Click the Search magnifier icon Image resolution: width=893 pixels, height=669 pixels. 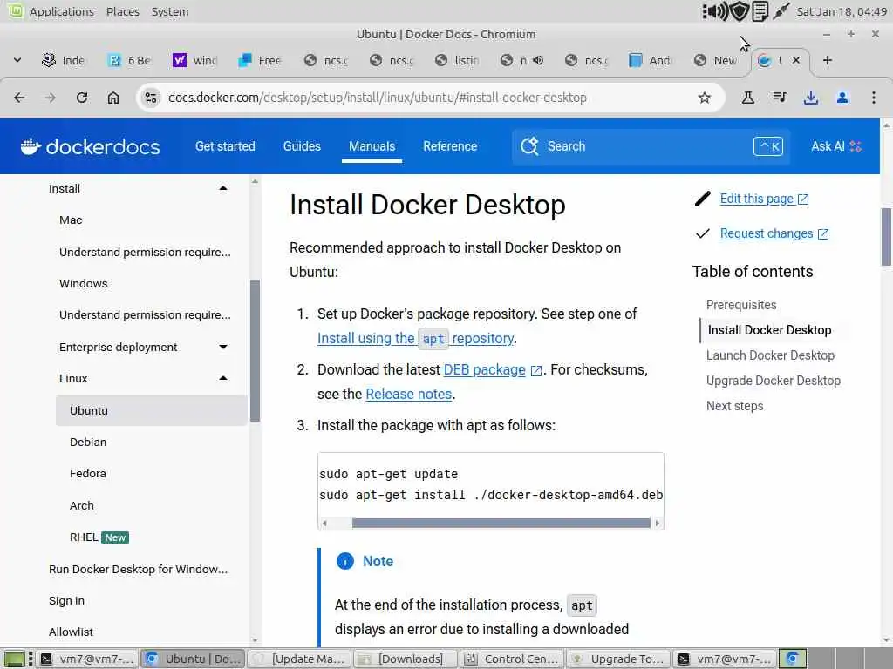tap(529, 146)
